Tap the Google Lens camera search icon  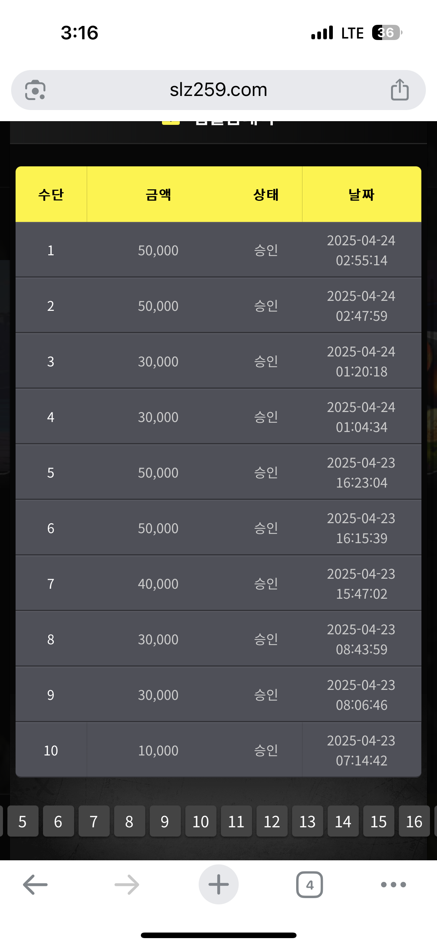pos(35,90)
